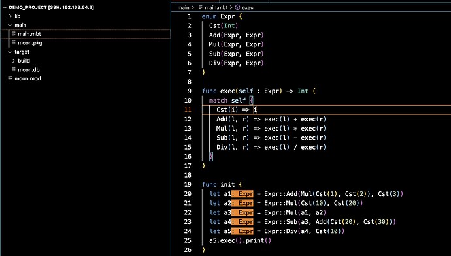The height and width of the screenshot is (256, 451).
Task: Click file icon beside moon.pkg
Action: point(14,42)
